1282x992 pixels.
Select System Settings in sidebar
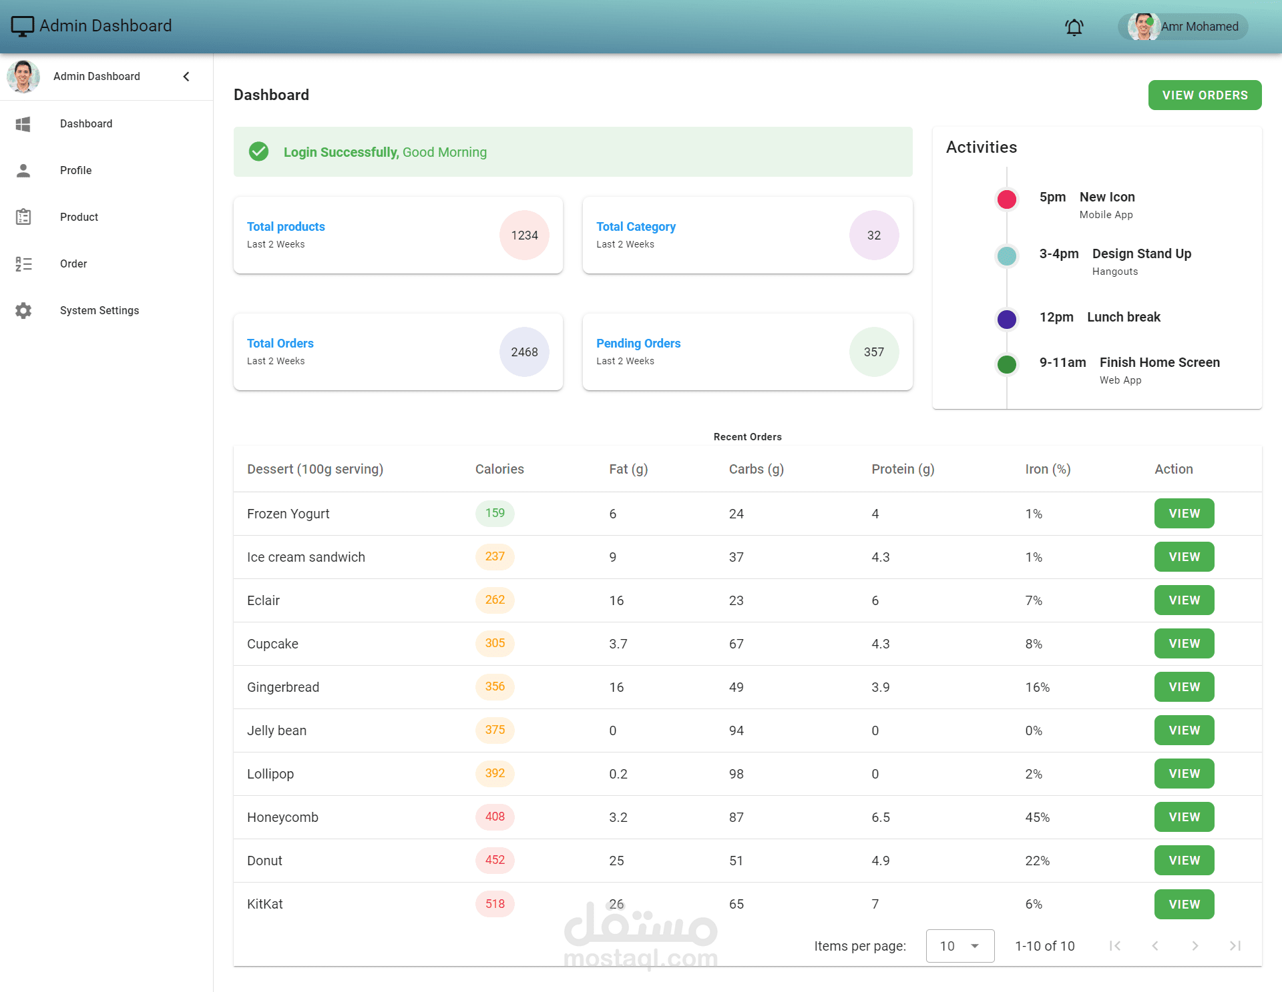click(x=99, y=311)
